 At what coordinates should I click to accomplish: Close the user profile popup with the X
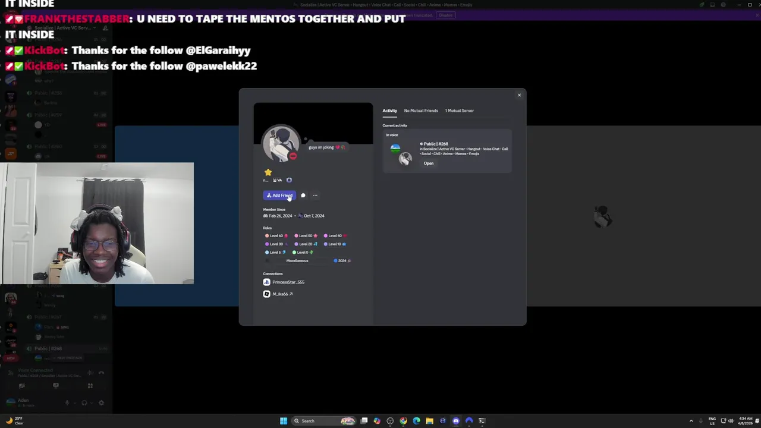(519, 95)
